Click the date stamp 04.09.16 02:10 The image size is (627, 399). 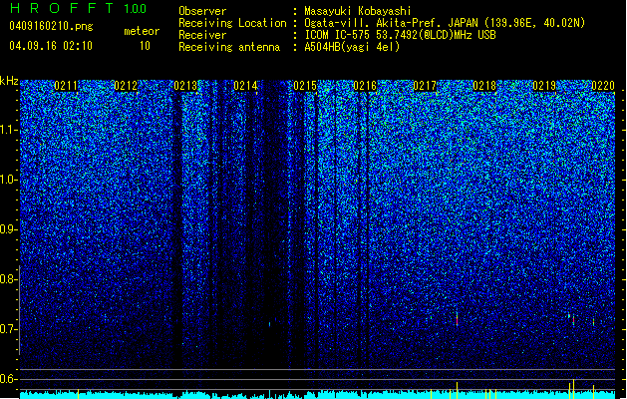coord(51,46)
